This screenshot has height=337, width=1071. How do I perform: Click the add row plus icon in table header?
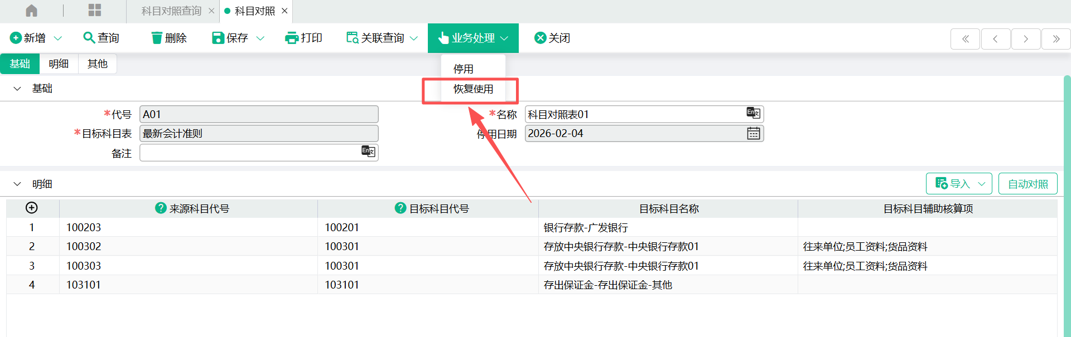[32, 208]
